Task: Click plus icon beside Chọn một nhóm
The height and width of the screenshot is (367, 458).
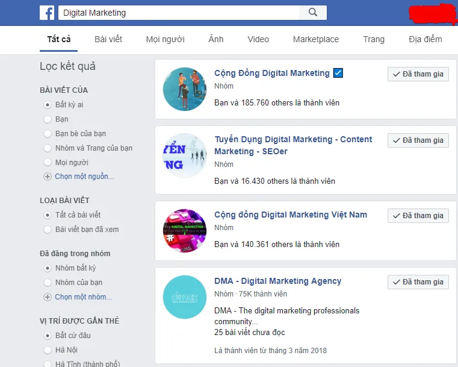Action: pyautogui.click(x=48, y=297)
